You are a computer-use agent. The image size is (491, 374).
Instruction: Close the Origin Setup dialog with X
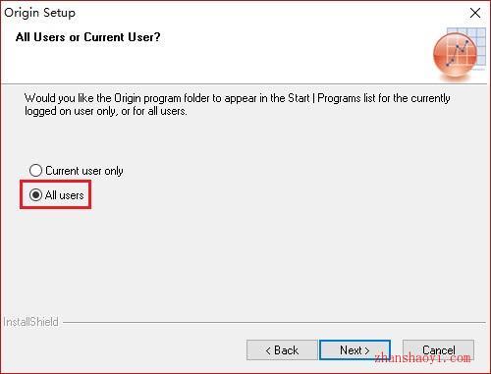pos(475,13)
